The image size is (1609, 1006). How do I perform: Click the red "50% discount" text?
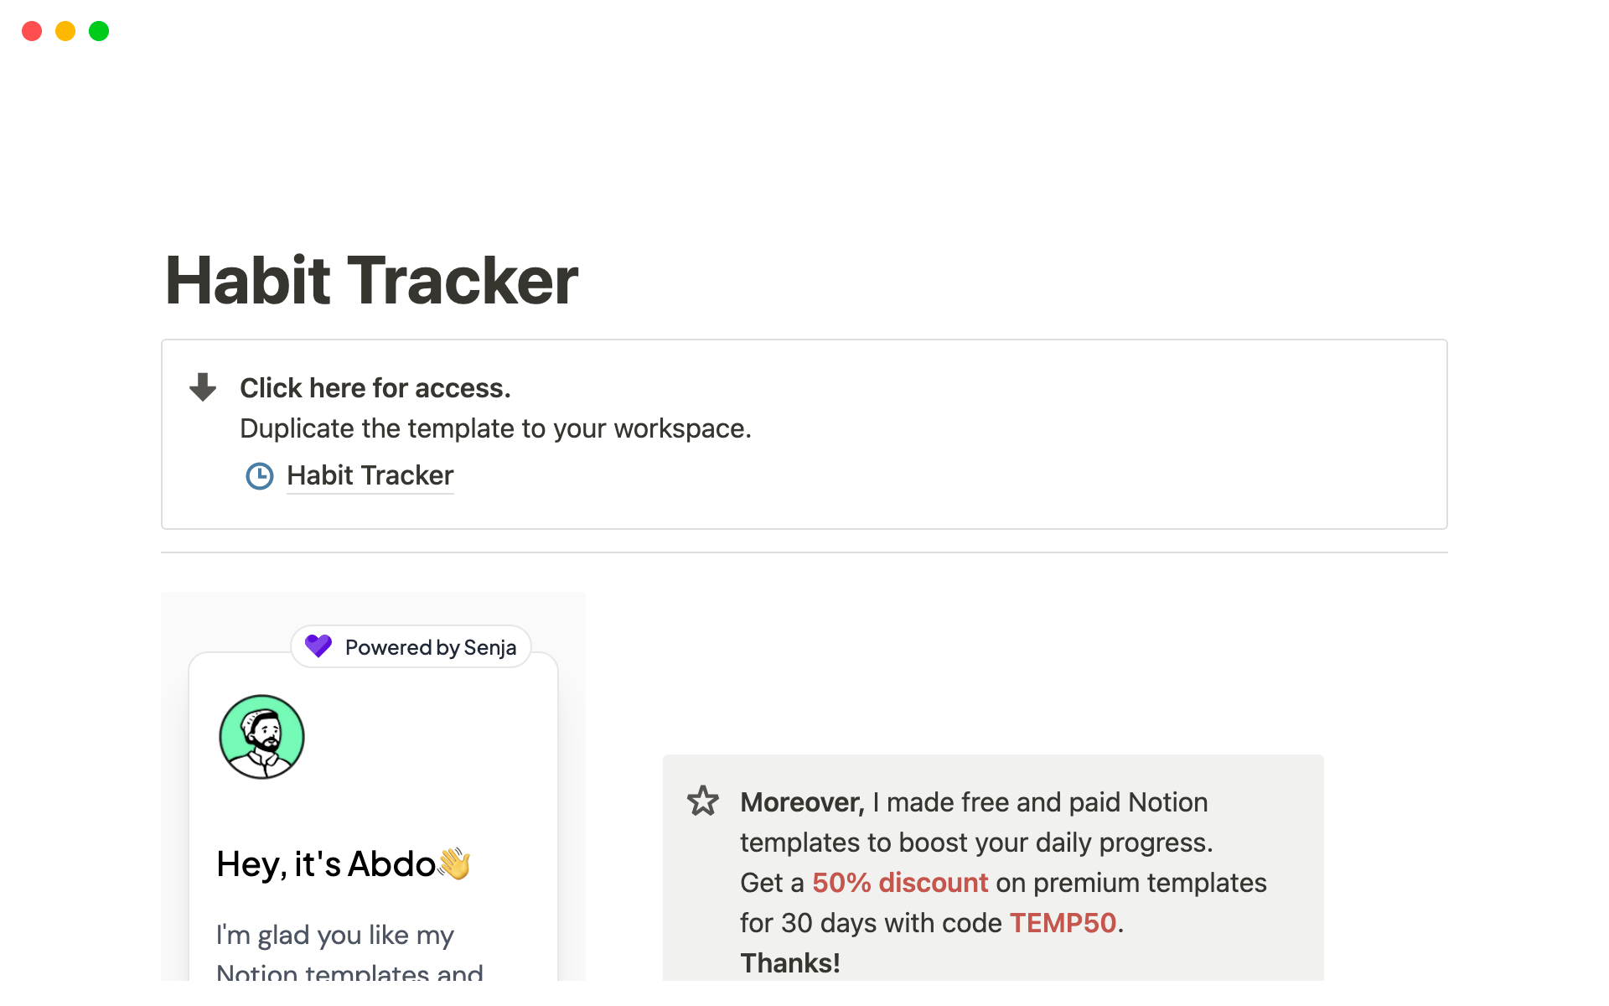click(x=900, y=883)
